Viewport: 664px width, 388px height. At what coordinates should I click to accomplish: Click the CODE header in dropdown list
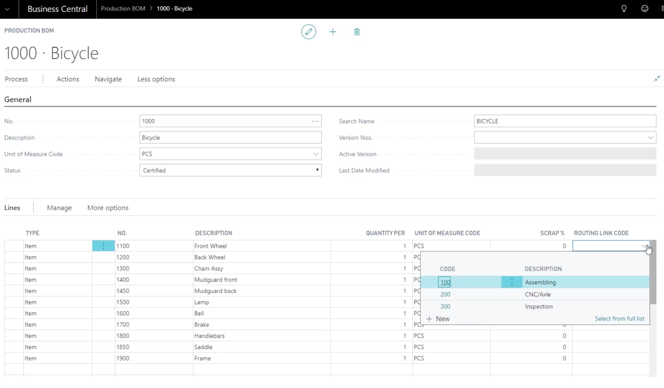(x=447, y=269)
